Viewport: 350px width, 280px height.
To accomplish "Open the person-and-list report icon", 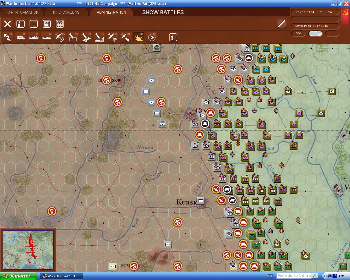I will point(21,24).
